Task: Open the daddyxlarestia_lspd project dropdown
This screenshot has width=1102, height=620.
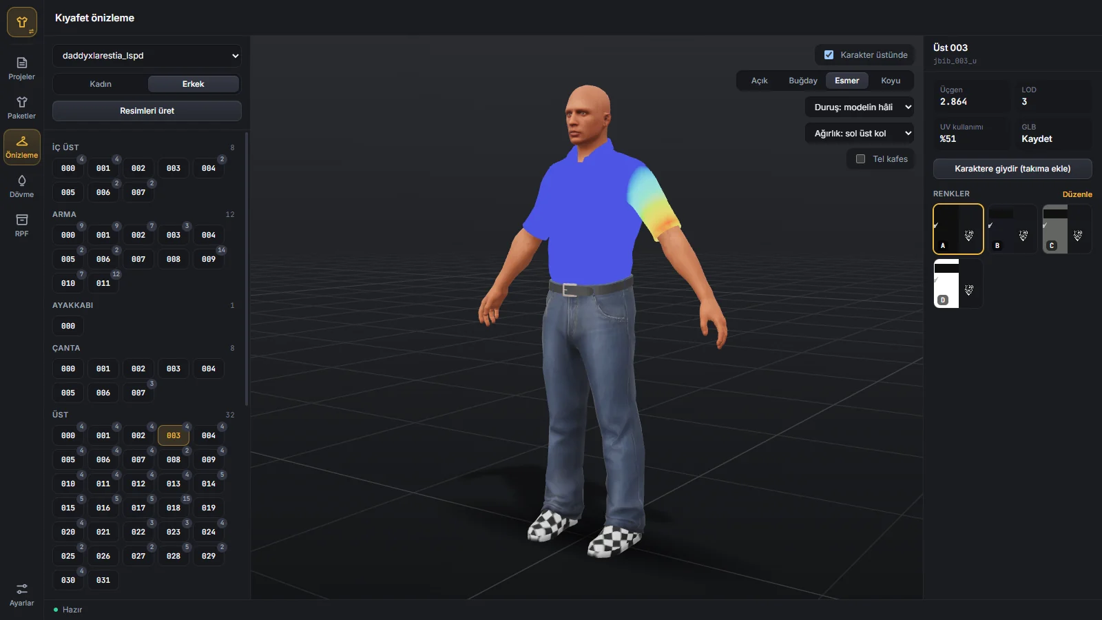Action: click(147, 56)
